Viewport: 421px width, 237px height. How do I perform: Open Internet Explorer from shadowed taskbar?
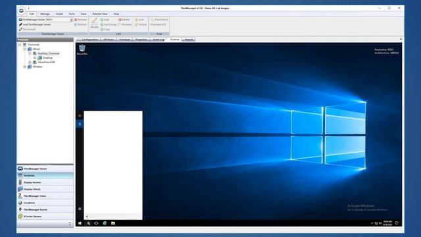click(x=105, y=223)
